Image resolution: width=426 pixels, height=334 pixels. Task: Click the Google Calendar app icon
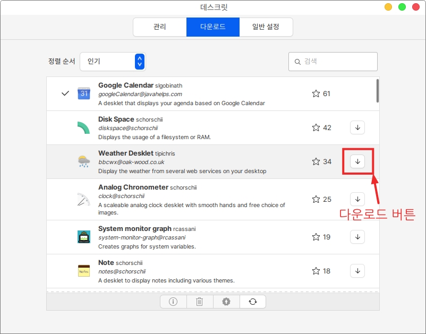coord(84,93)
